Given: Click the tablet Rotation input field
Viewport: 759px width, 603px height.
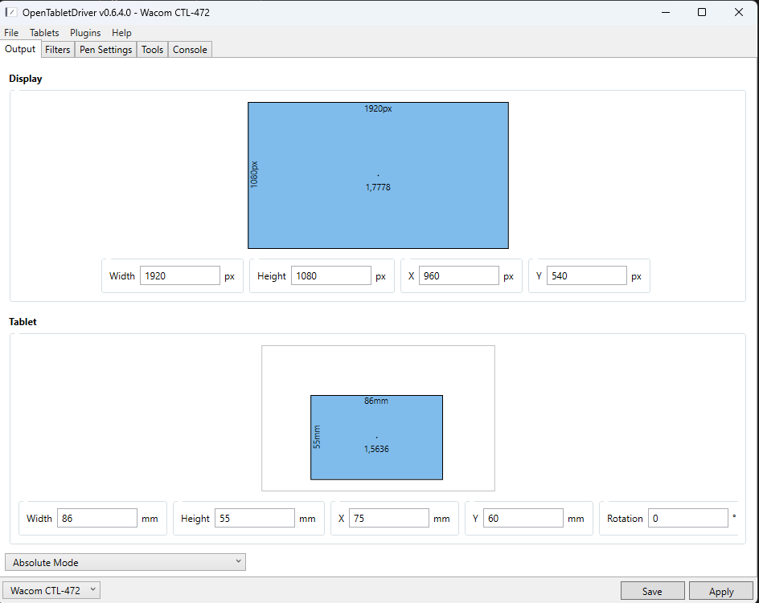Looking at the screenshot, I should [687, 519].
